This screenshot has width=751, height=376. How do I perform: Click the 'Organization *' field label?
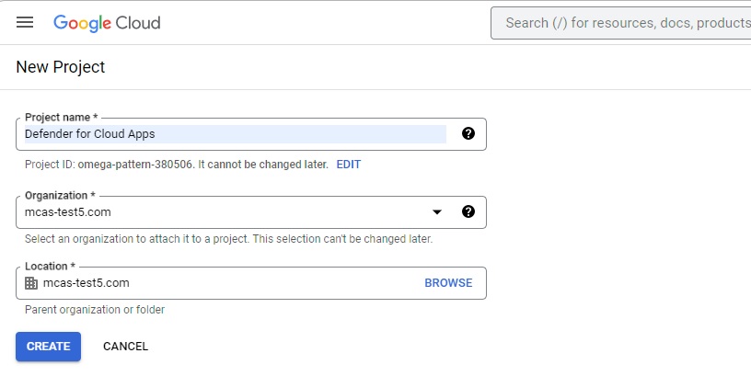tap(60, 196)
